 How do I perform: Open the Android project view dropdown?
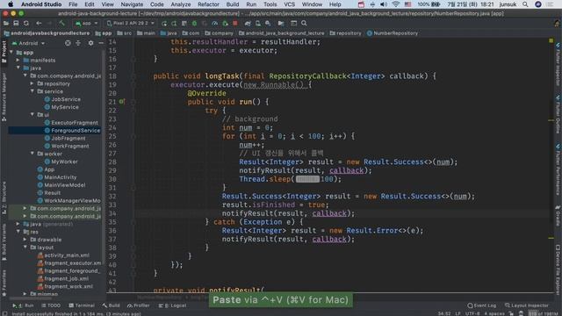[x=28, y=43]
